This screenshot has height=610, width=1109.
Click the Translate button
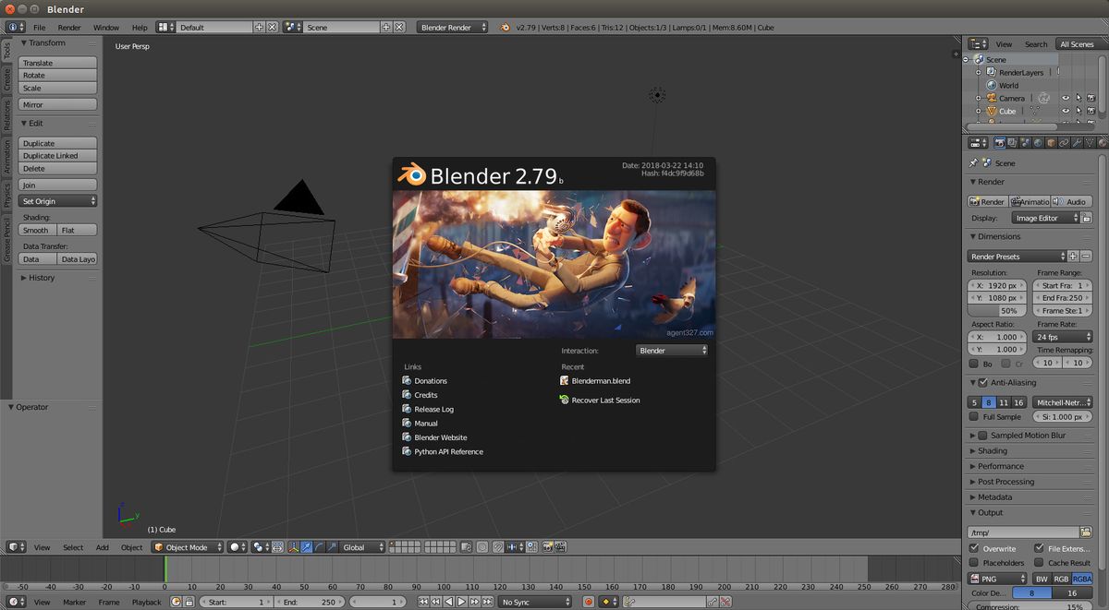pos(57,63)
